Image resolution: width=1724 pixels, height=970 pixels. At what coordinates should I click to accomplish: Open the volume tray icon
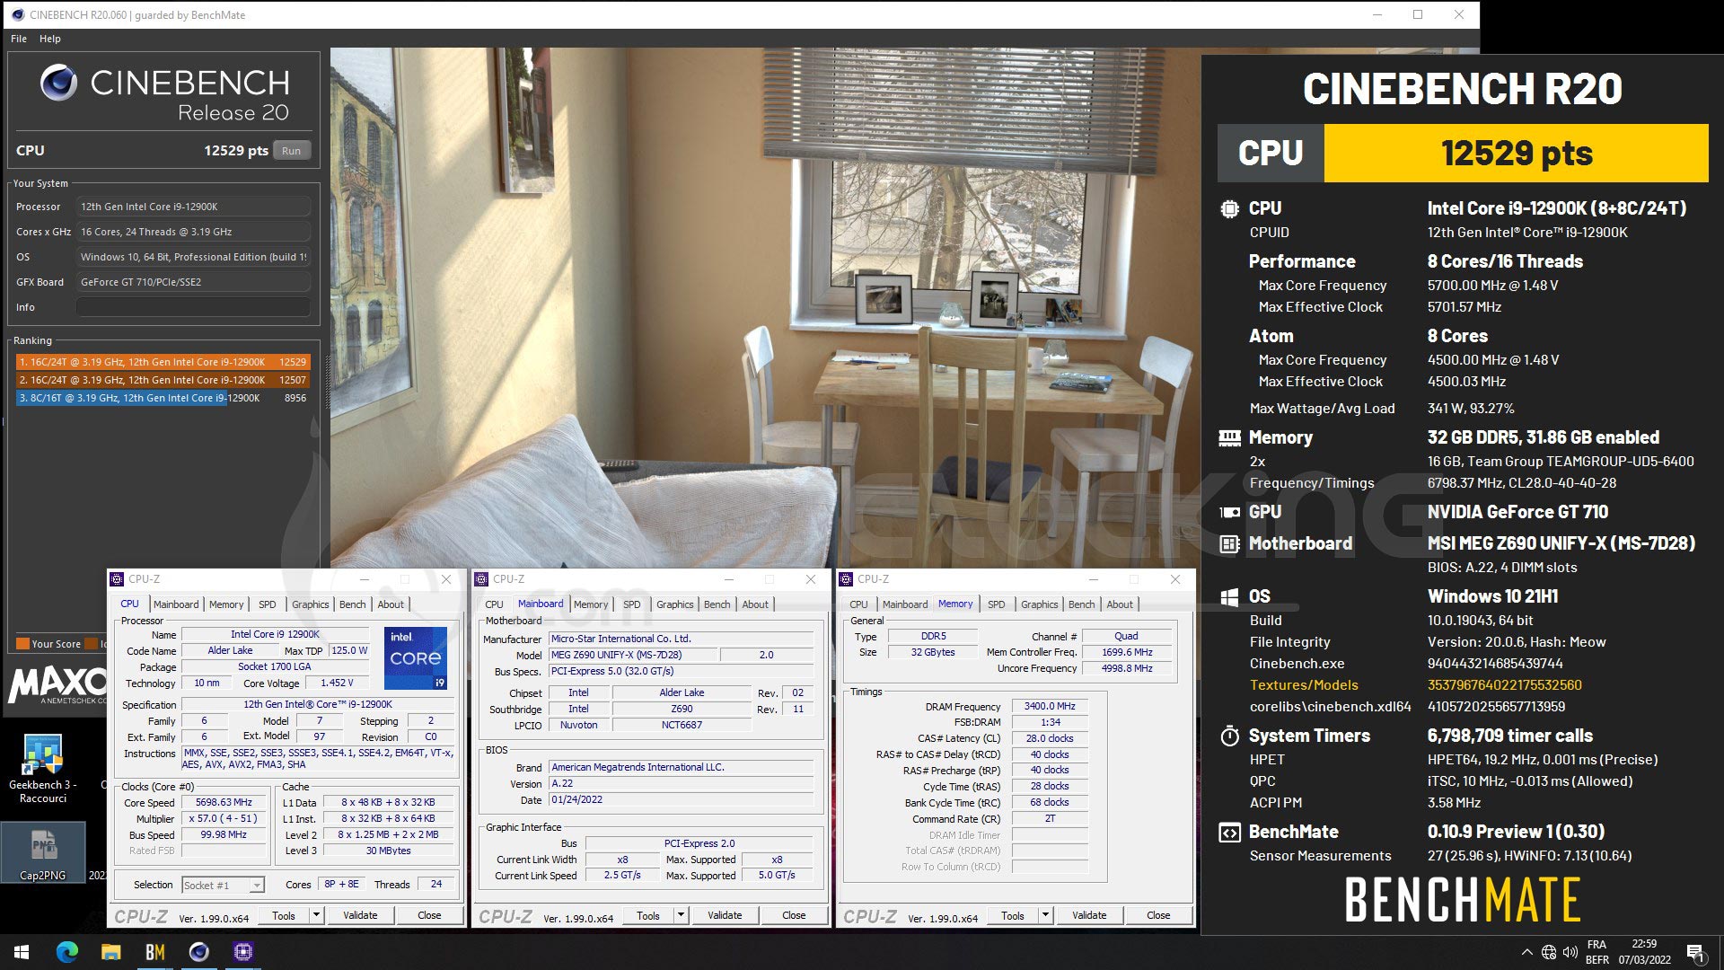[x=1570, y=952]
